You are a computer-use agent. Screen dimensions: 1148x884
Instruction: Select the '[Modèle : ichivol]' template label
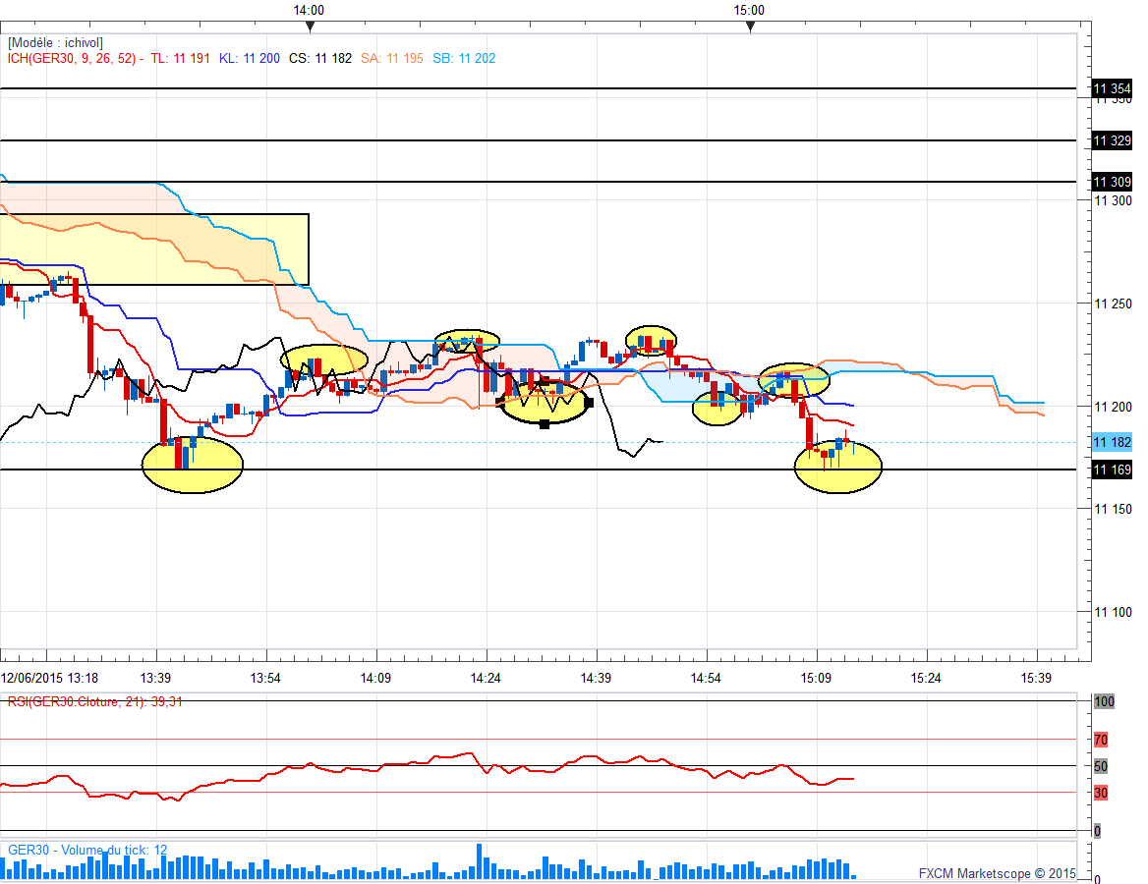[x=56, y=43]
